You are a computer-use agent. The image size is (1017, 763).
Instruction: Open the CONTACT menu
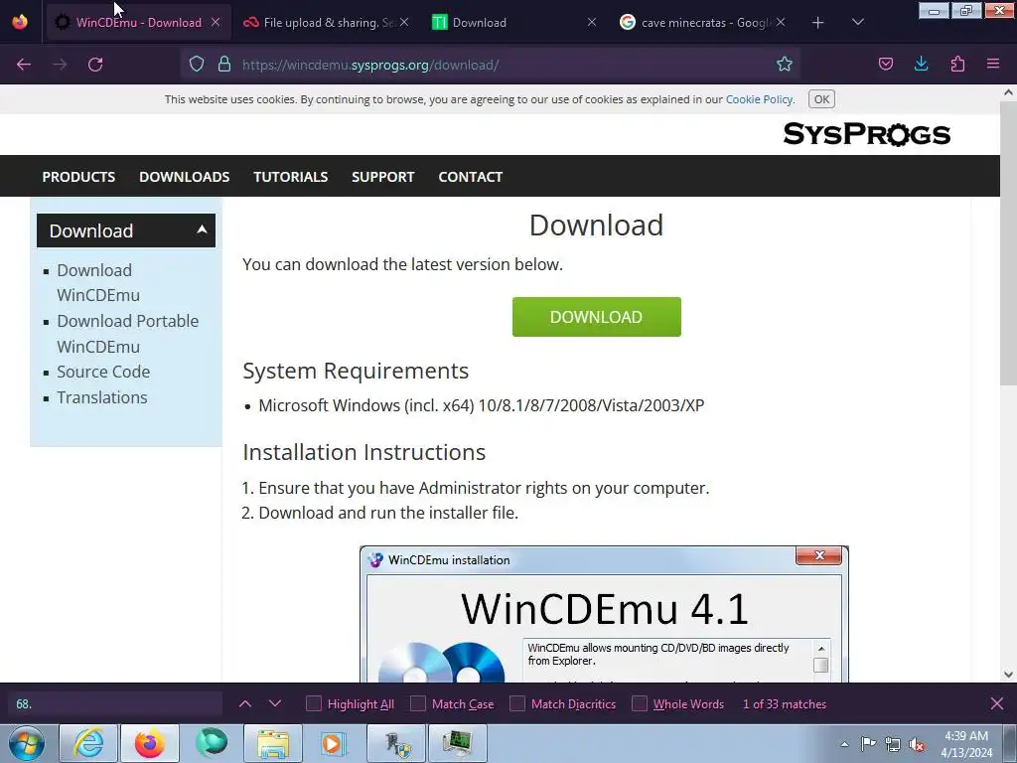470,177
